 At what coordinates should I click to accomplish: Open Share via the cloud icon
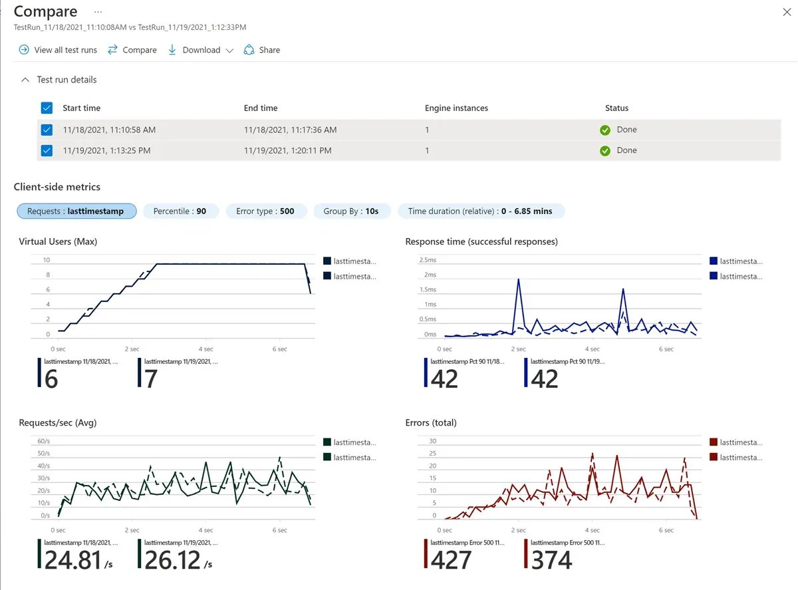tap(249, 49)
